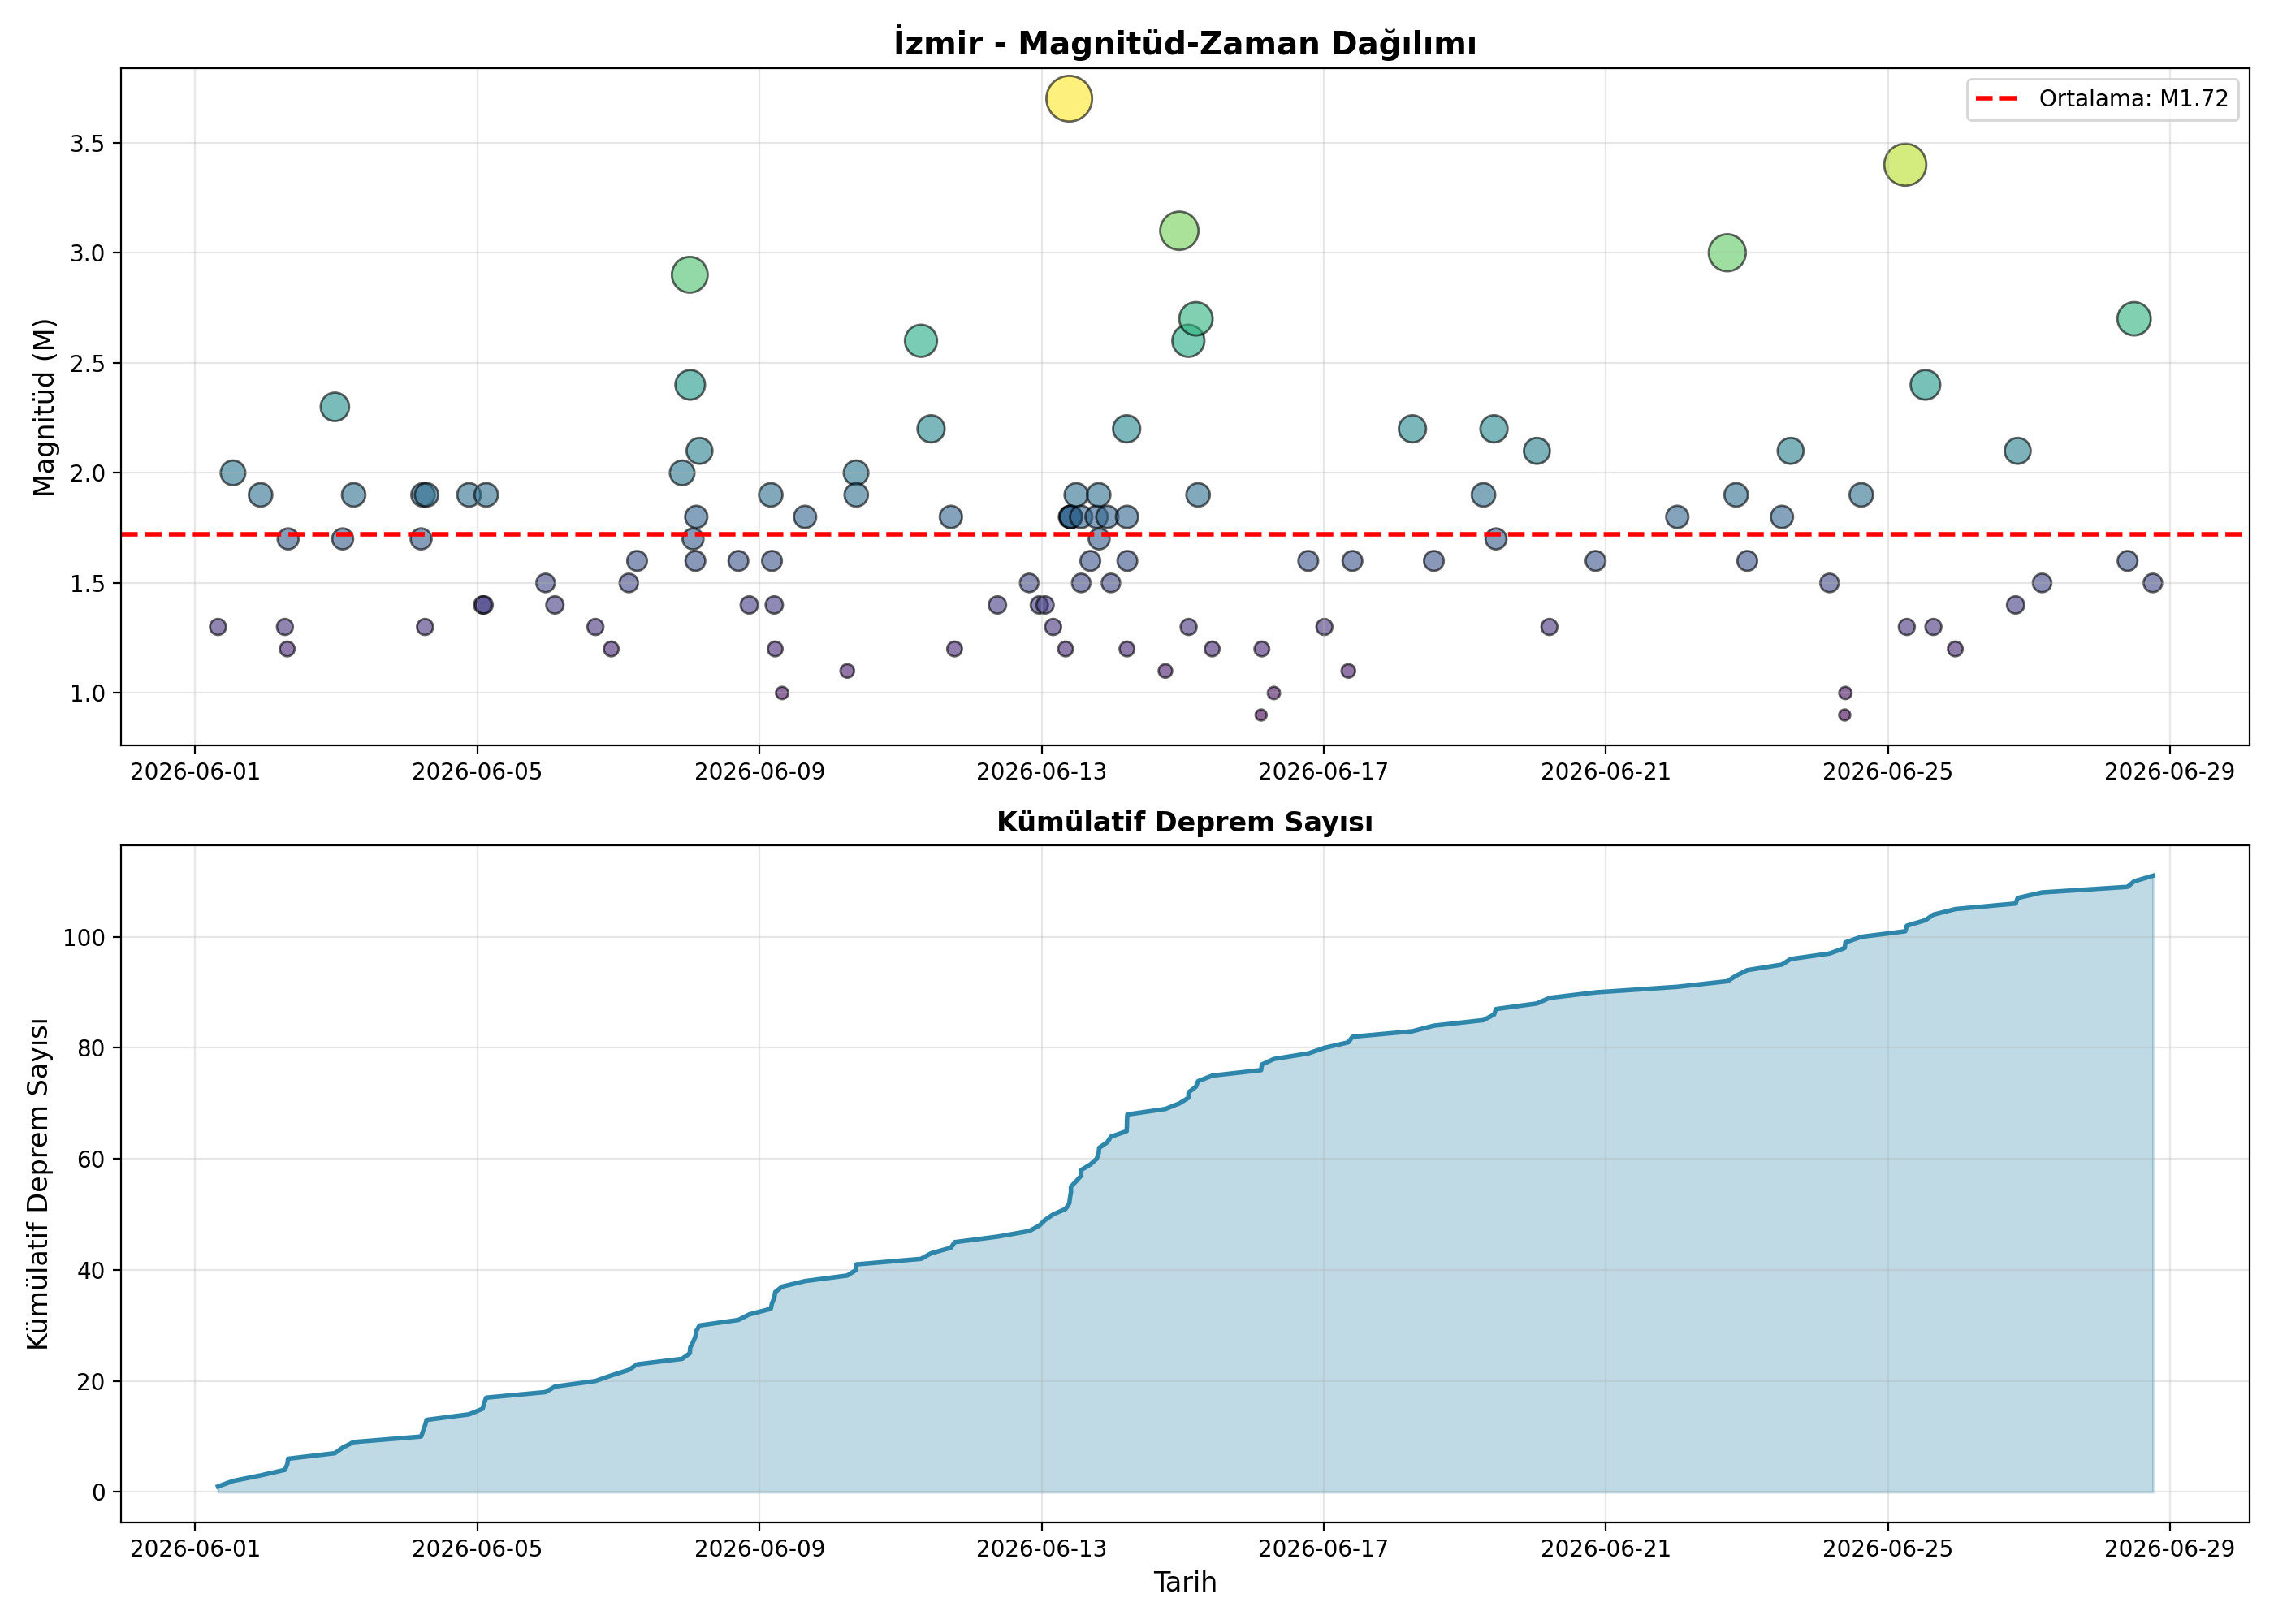The height and width of the screenshot is (1624, 2274).
Task: Click date "2026-06-13" under the cumulative chart
Action: 1041,1549
